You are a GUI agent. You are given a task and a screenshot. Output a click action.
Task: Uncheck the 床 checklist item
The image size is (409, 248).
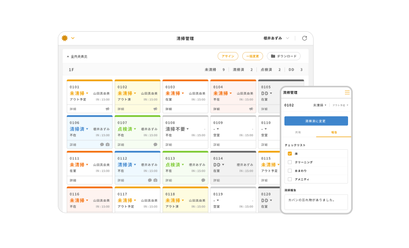290,153
